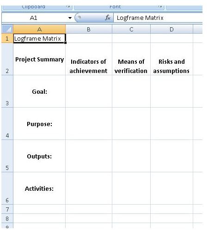Click the formula bar with Logframe Matrix
The image size is (208, 230).
(158, 18)
